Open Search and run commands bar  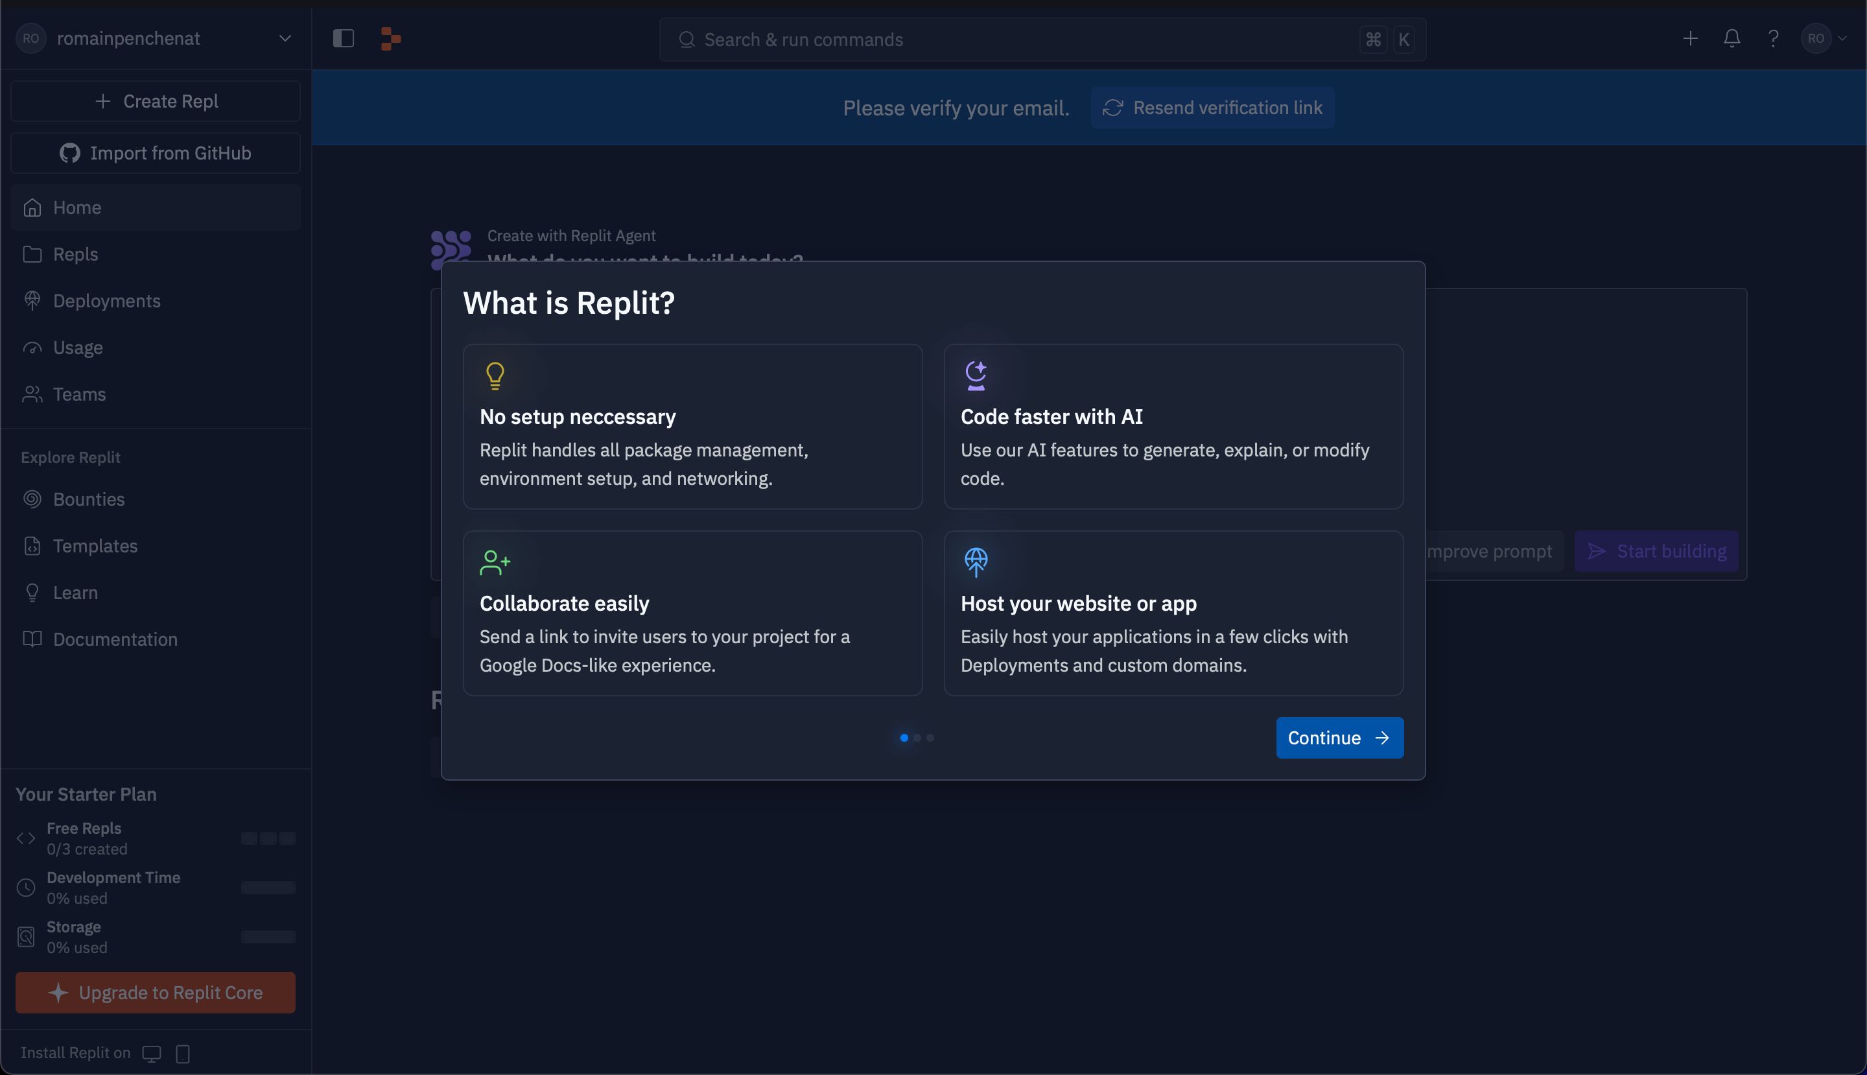tap(1041, 38)
